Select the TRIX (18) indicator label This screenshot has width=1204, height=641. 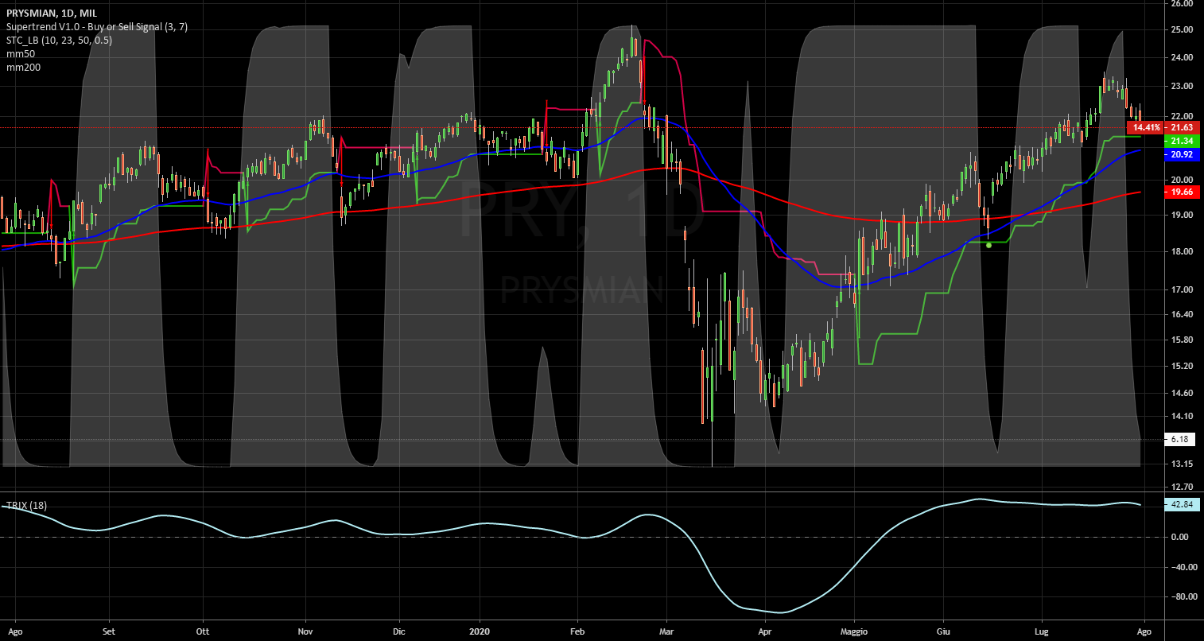[x=26, y=505]
